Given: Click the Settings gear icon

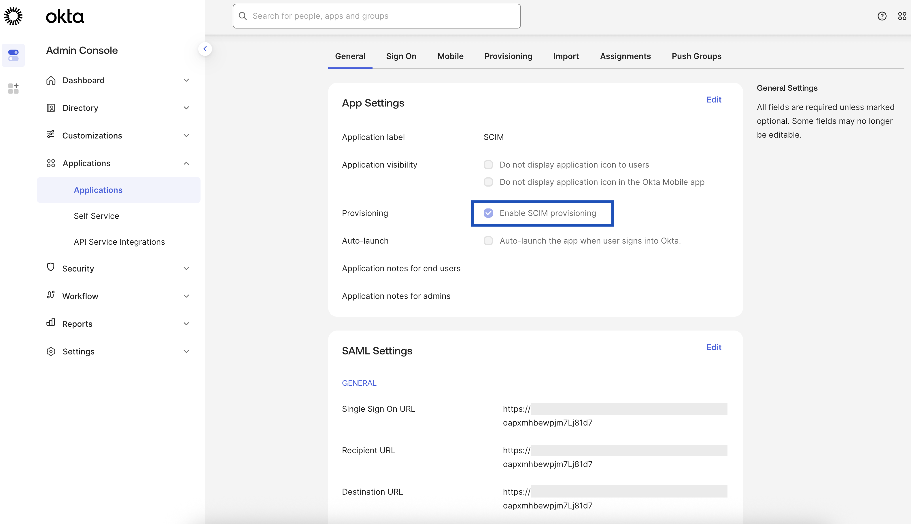Looking at the screenshot, I should click(x=51, y=351).
